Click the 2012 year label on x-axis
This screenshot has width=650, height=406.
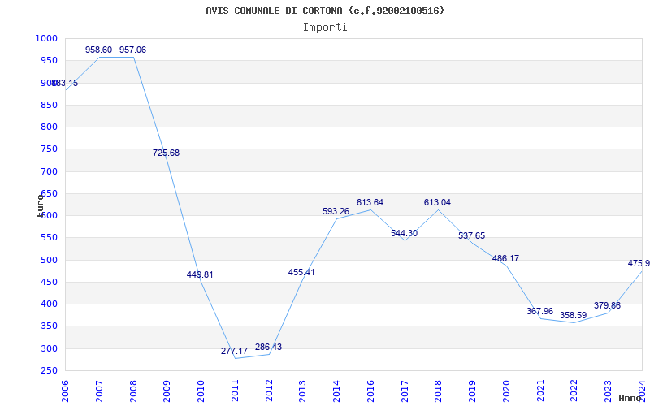tap(269, 391)
